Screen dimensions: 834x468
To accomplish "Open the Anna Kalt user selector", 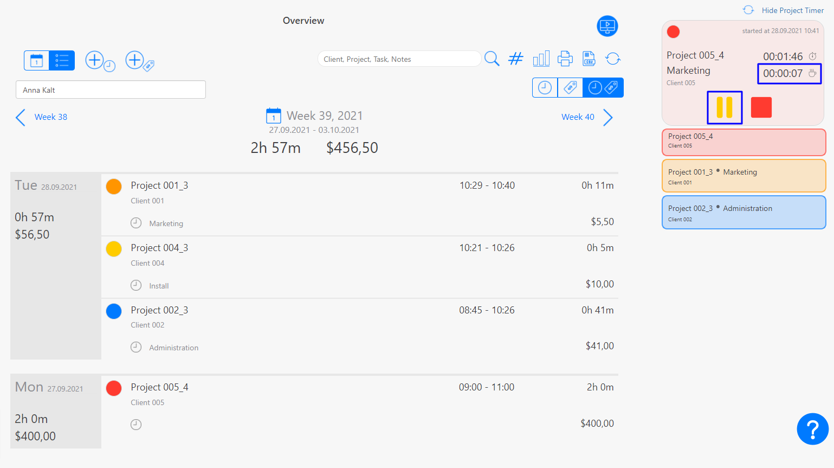I will (x=111, y=90).
